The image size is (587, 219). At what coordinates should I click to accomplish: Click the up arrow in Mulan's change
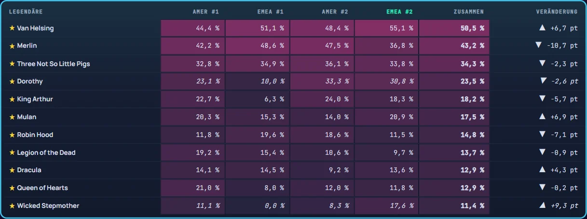[x=542, y=117]
